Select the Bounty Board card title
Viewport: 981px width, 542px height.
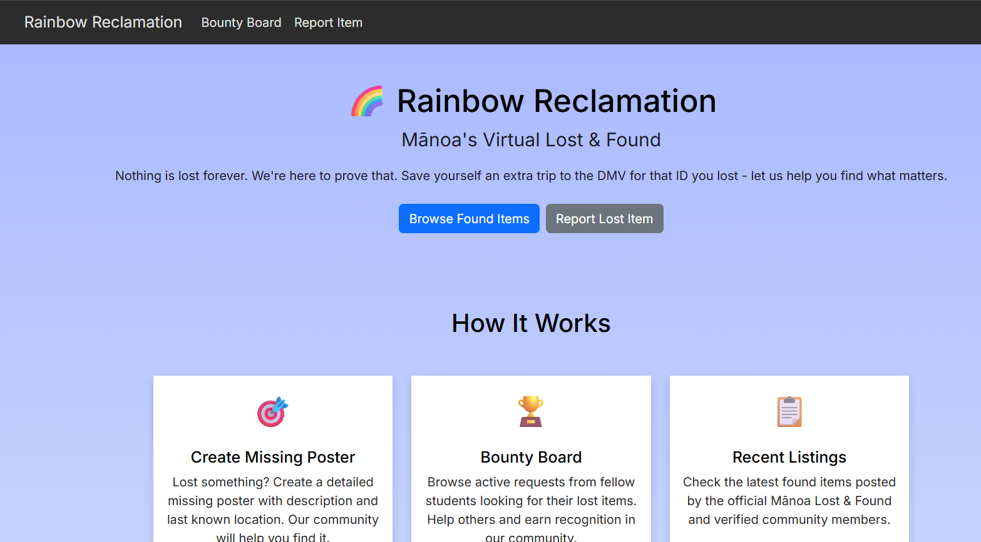[531, 457]
